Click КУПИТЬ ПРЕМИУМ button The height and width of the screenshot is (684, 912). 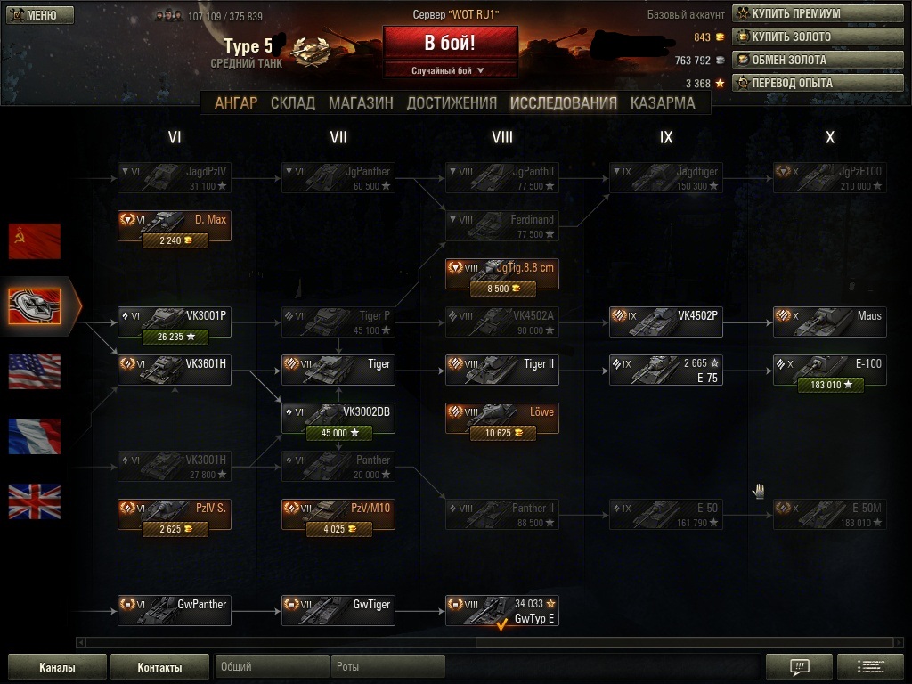(x=818, y=13)
